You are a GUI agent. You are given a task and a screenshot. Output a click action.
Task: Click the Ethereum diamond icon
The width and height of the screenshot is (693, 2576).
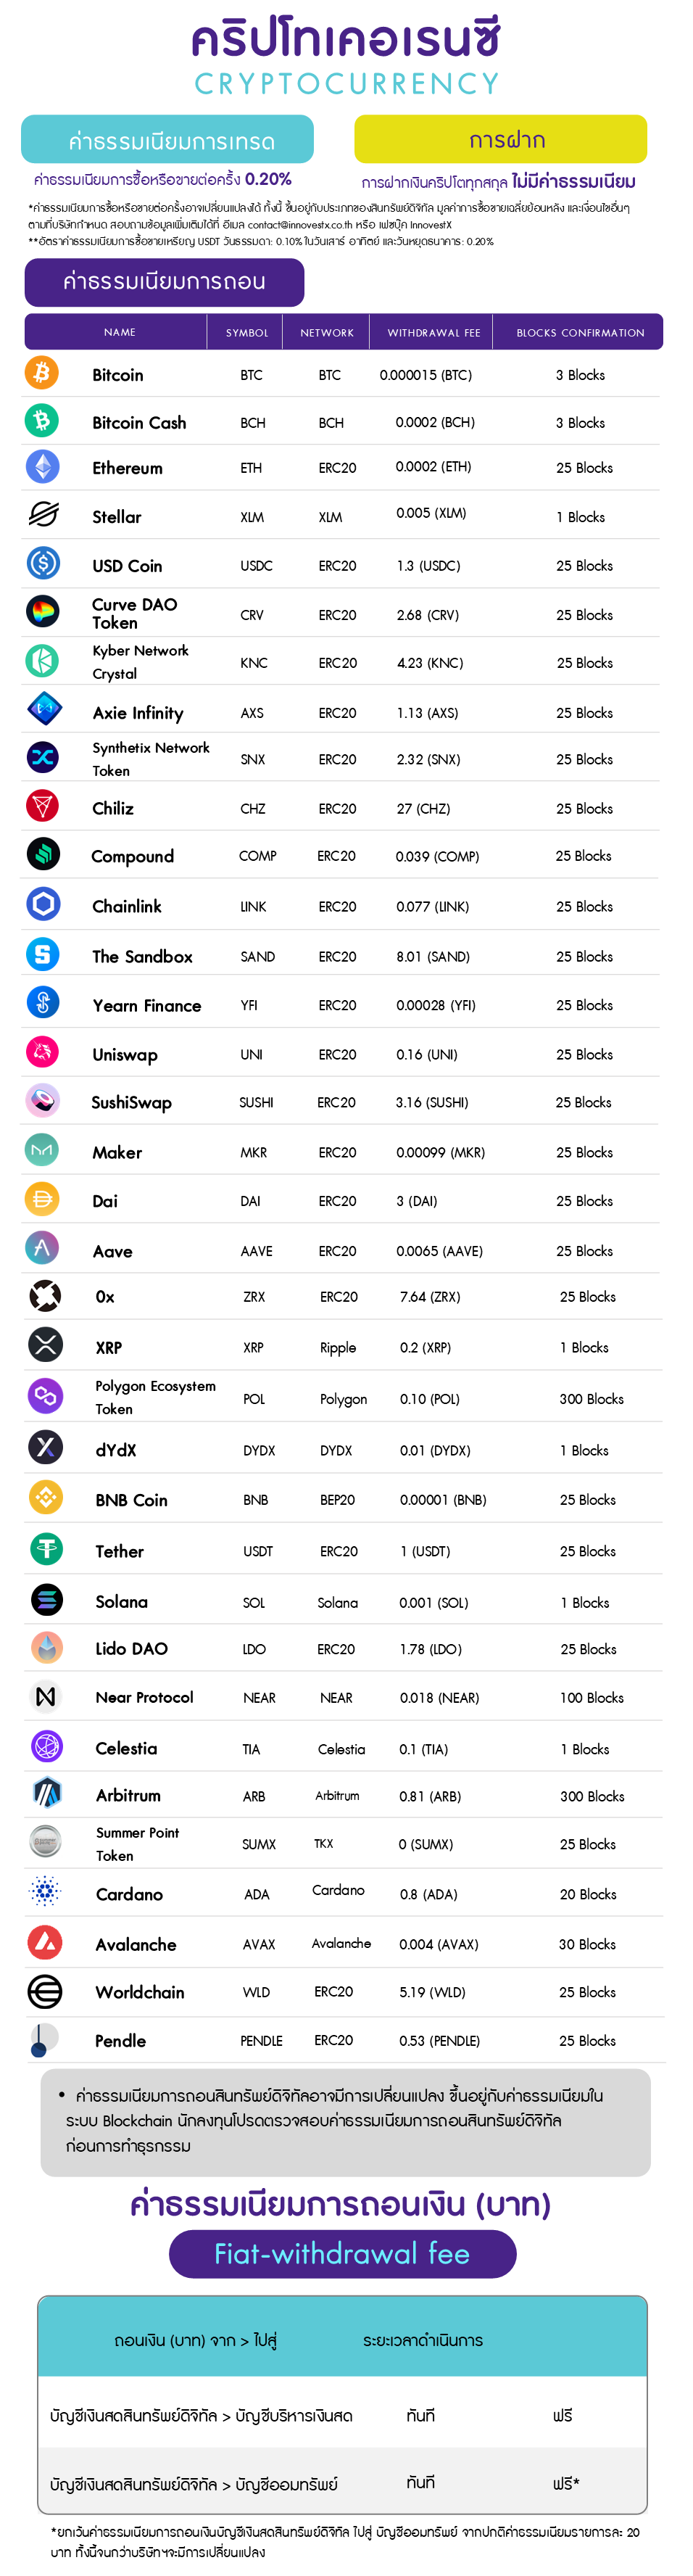[x=42, y=467]
